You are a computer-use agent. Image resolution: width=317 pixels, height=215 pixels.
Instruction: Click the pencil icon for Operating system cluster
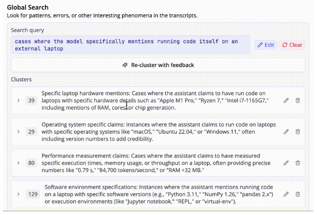(x=286, y=132)
